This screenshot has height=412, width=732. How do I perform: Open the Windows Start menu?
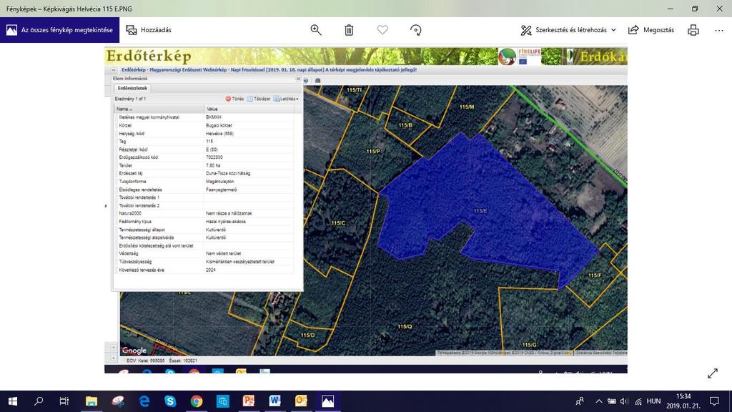click(13, 401)
